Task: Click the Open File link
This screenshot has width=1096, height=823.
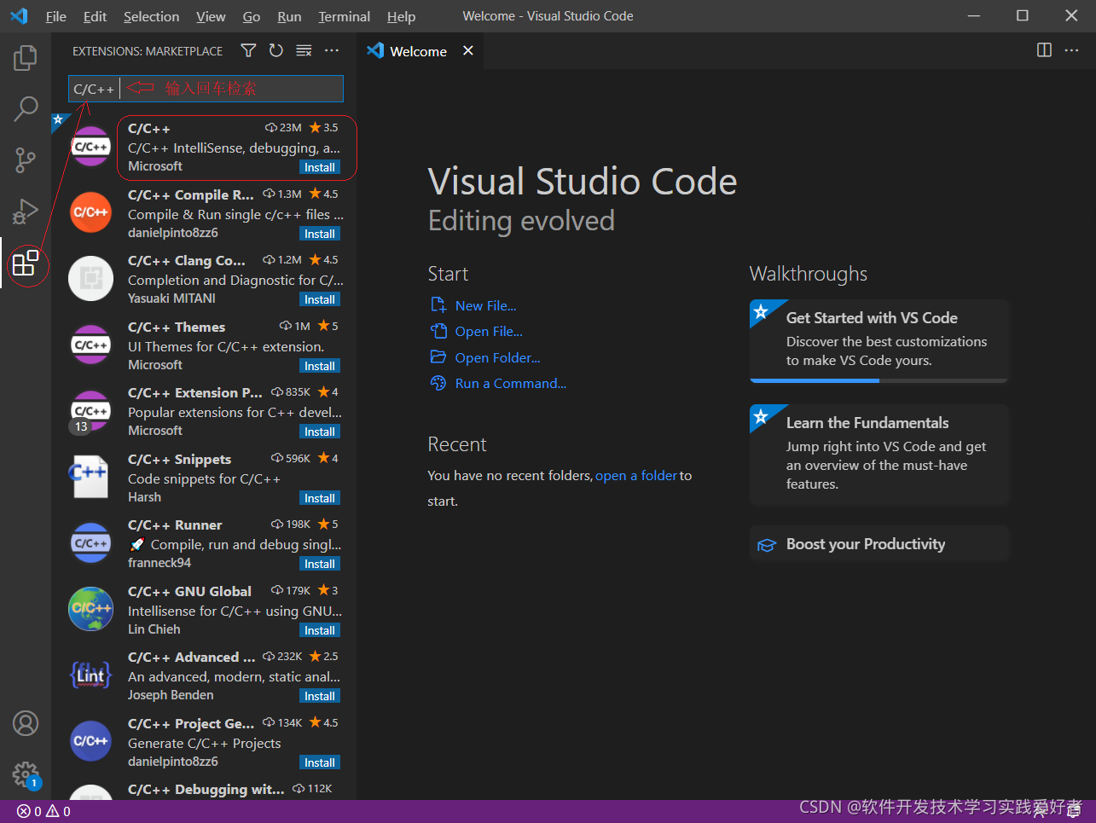Action: [489, 331]
